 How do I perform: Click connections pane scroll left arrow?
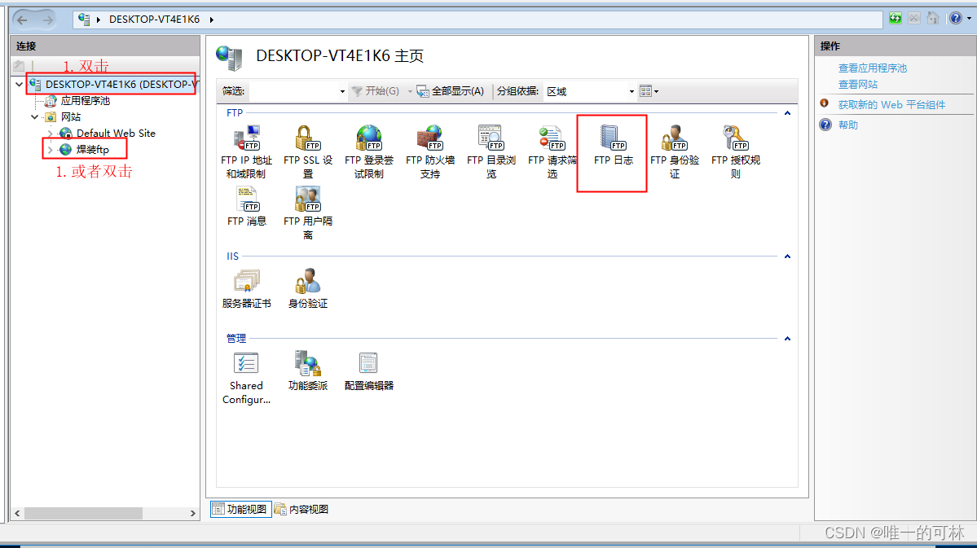pyautogui.click(x=17, y=513)
